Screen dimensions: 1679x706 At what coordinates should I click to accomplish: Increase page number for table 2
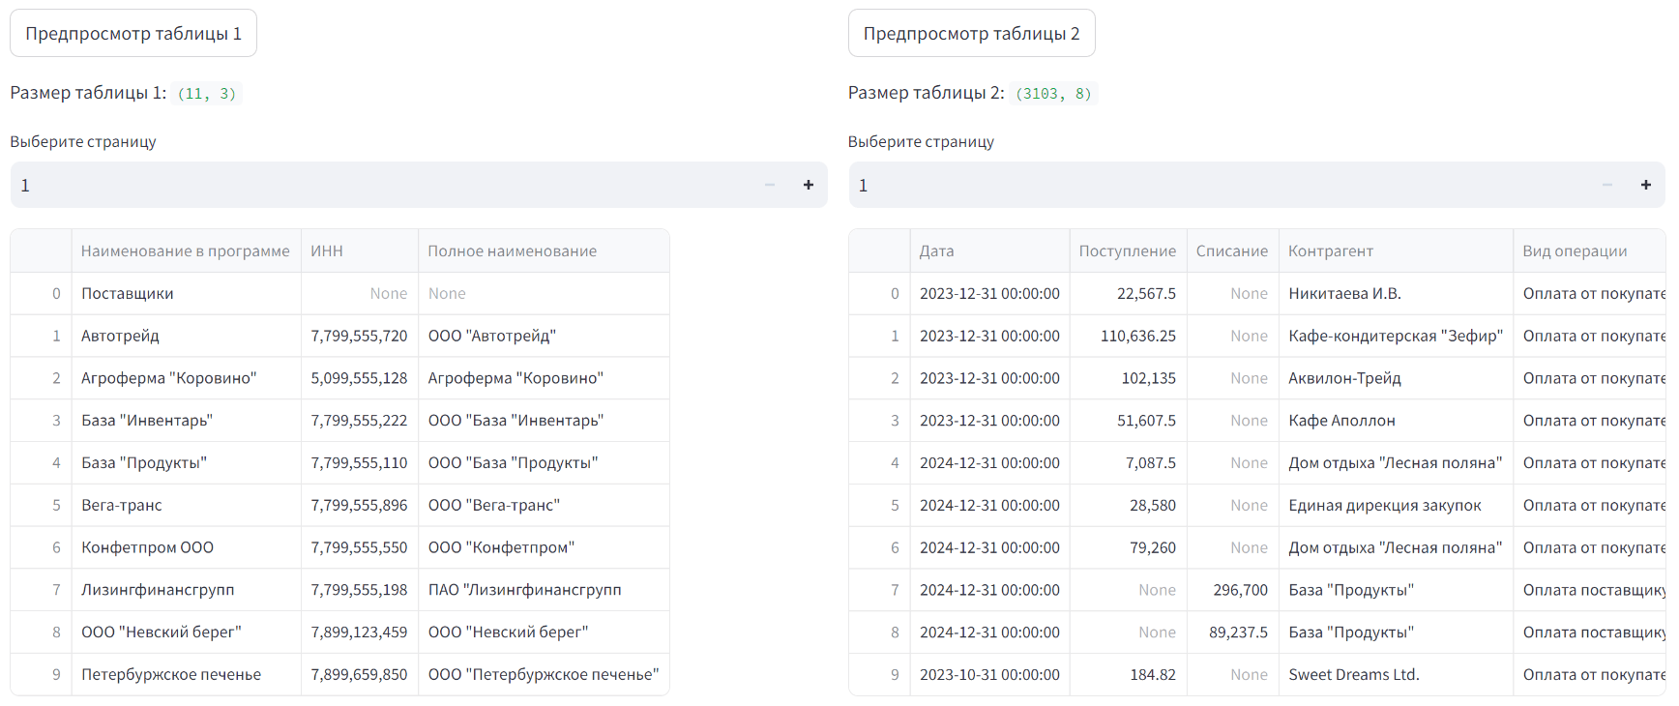tap(1645, 185)
